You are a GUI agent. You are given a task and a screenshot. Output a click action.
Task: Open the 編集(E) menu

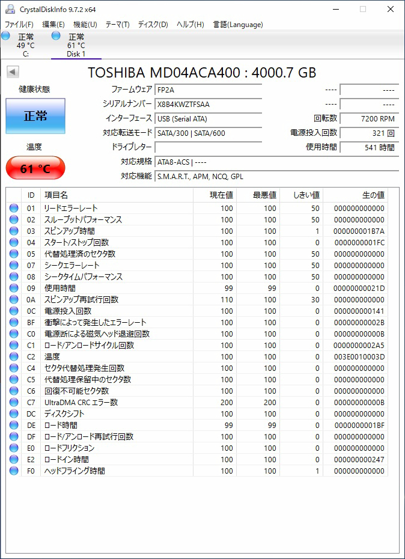coord(53,25)
